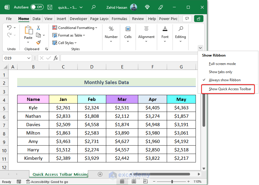Open the Review ribbon tab
This screenshot has width=259, height=185.
click(138, 18)
